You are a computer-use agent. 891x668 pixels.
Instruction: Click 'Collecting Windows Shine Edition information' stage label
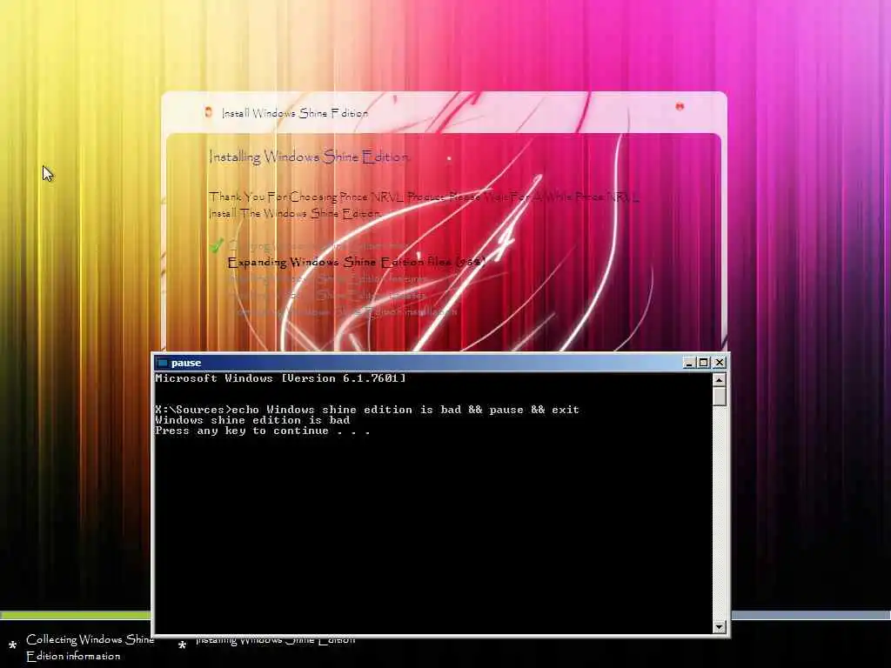pyautogui.click(x=90, y=647)
